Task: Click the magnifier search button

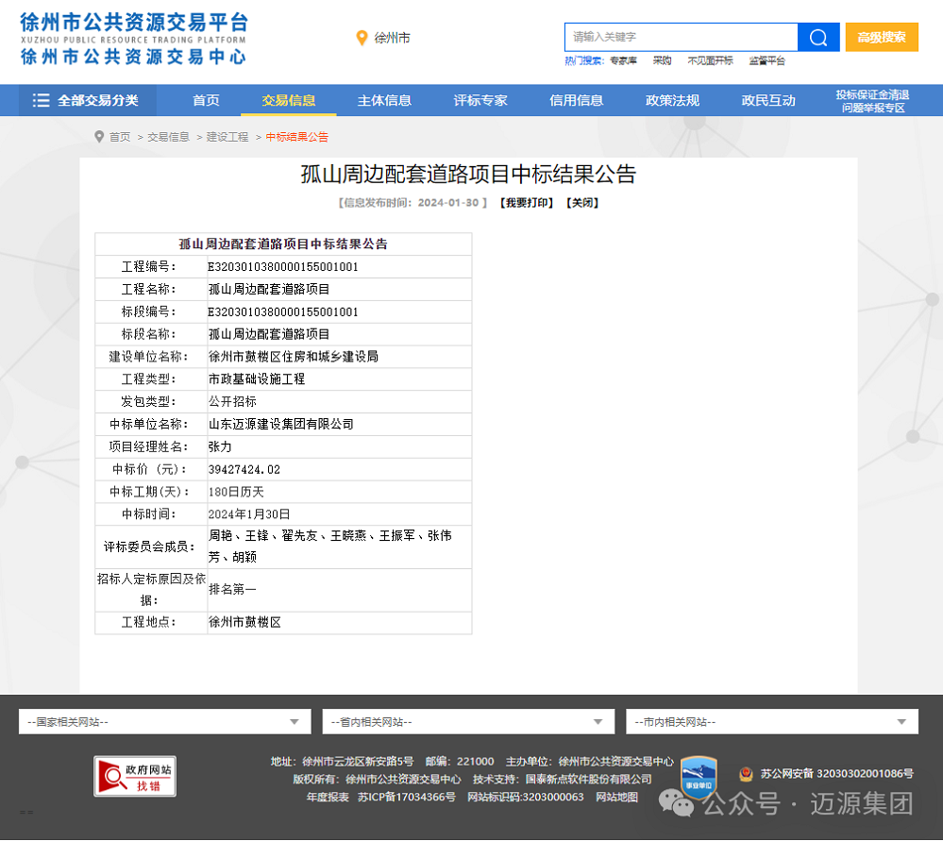Action: click(x=817, y=38)
